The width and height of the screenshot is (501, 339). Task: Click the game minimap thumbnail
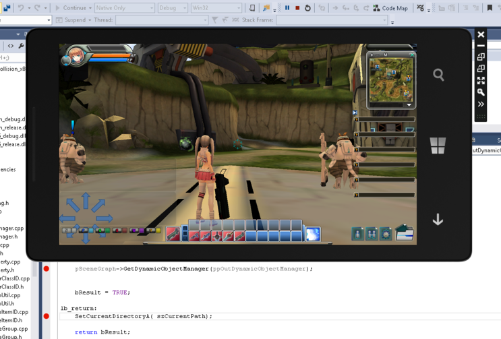390,79
